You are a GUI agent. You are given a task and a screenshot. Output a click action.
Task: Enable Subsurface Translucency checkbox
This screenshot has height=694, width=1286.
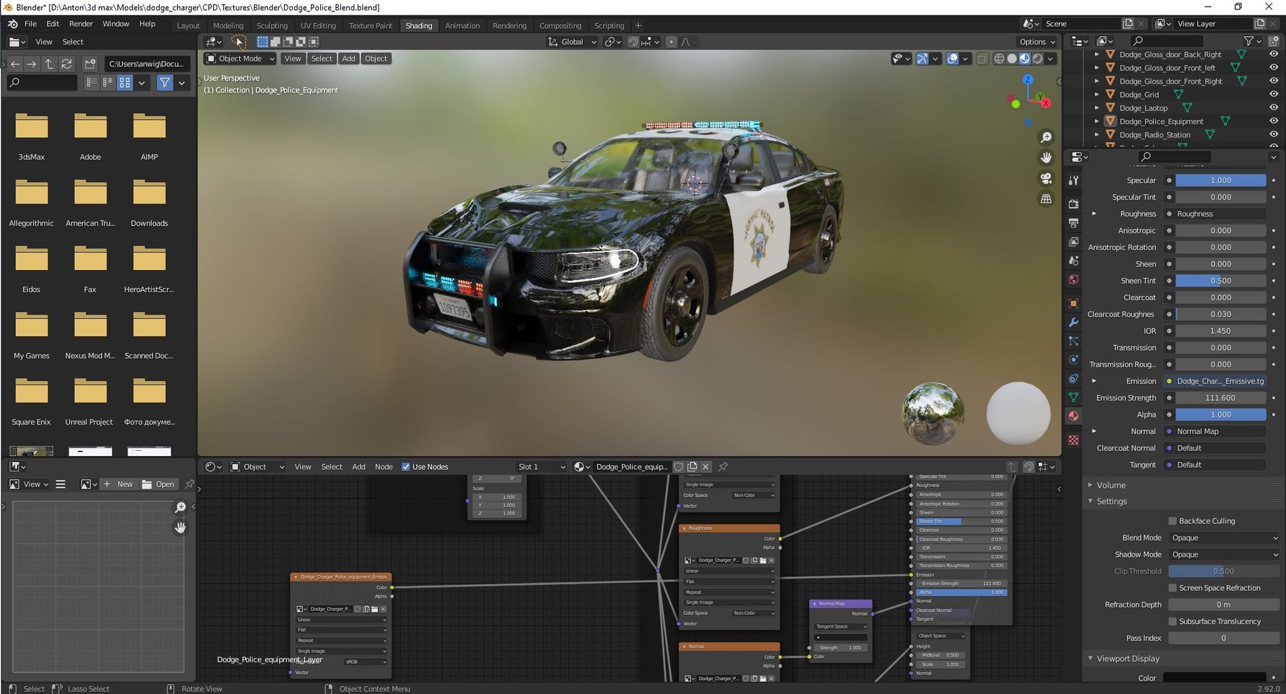coord(1173,622)
